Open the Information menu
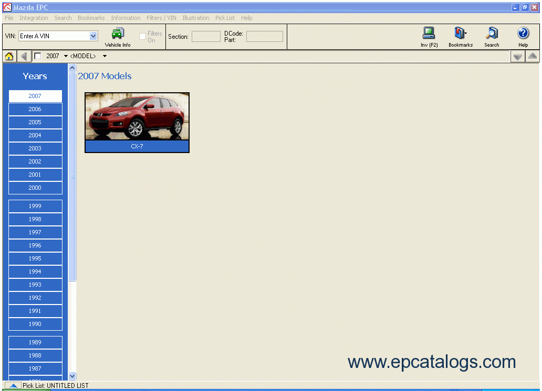Image resolution: width=542 pixels, height=391 pixels. coord(126,18)
